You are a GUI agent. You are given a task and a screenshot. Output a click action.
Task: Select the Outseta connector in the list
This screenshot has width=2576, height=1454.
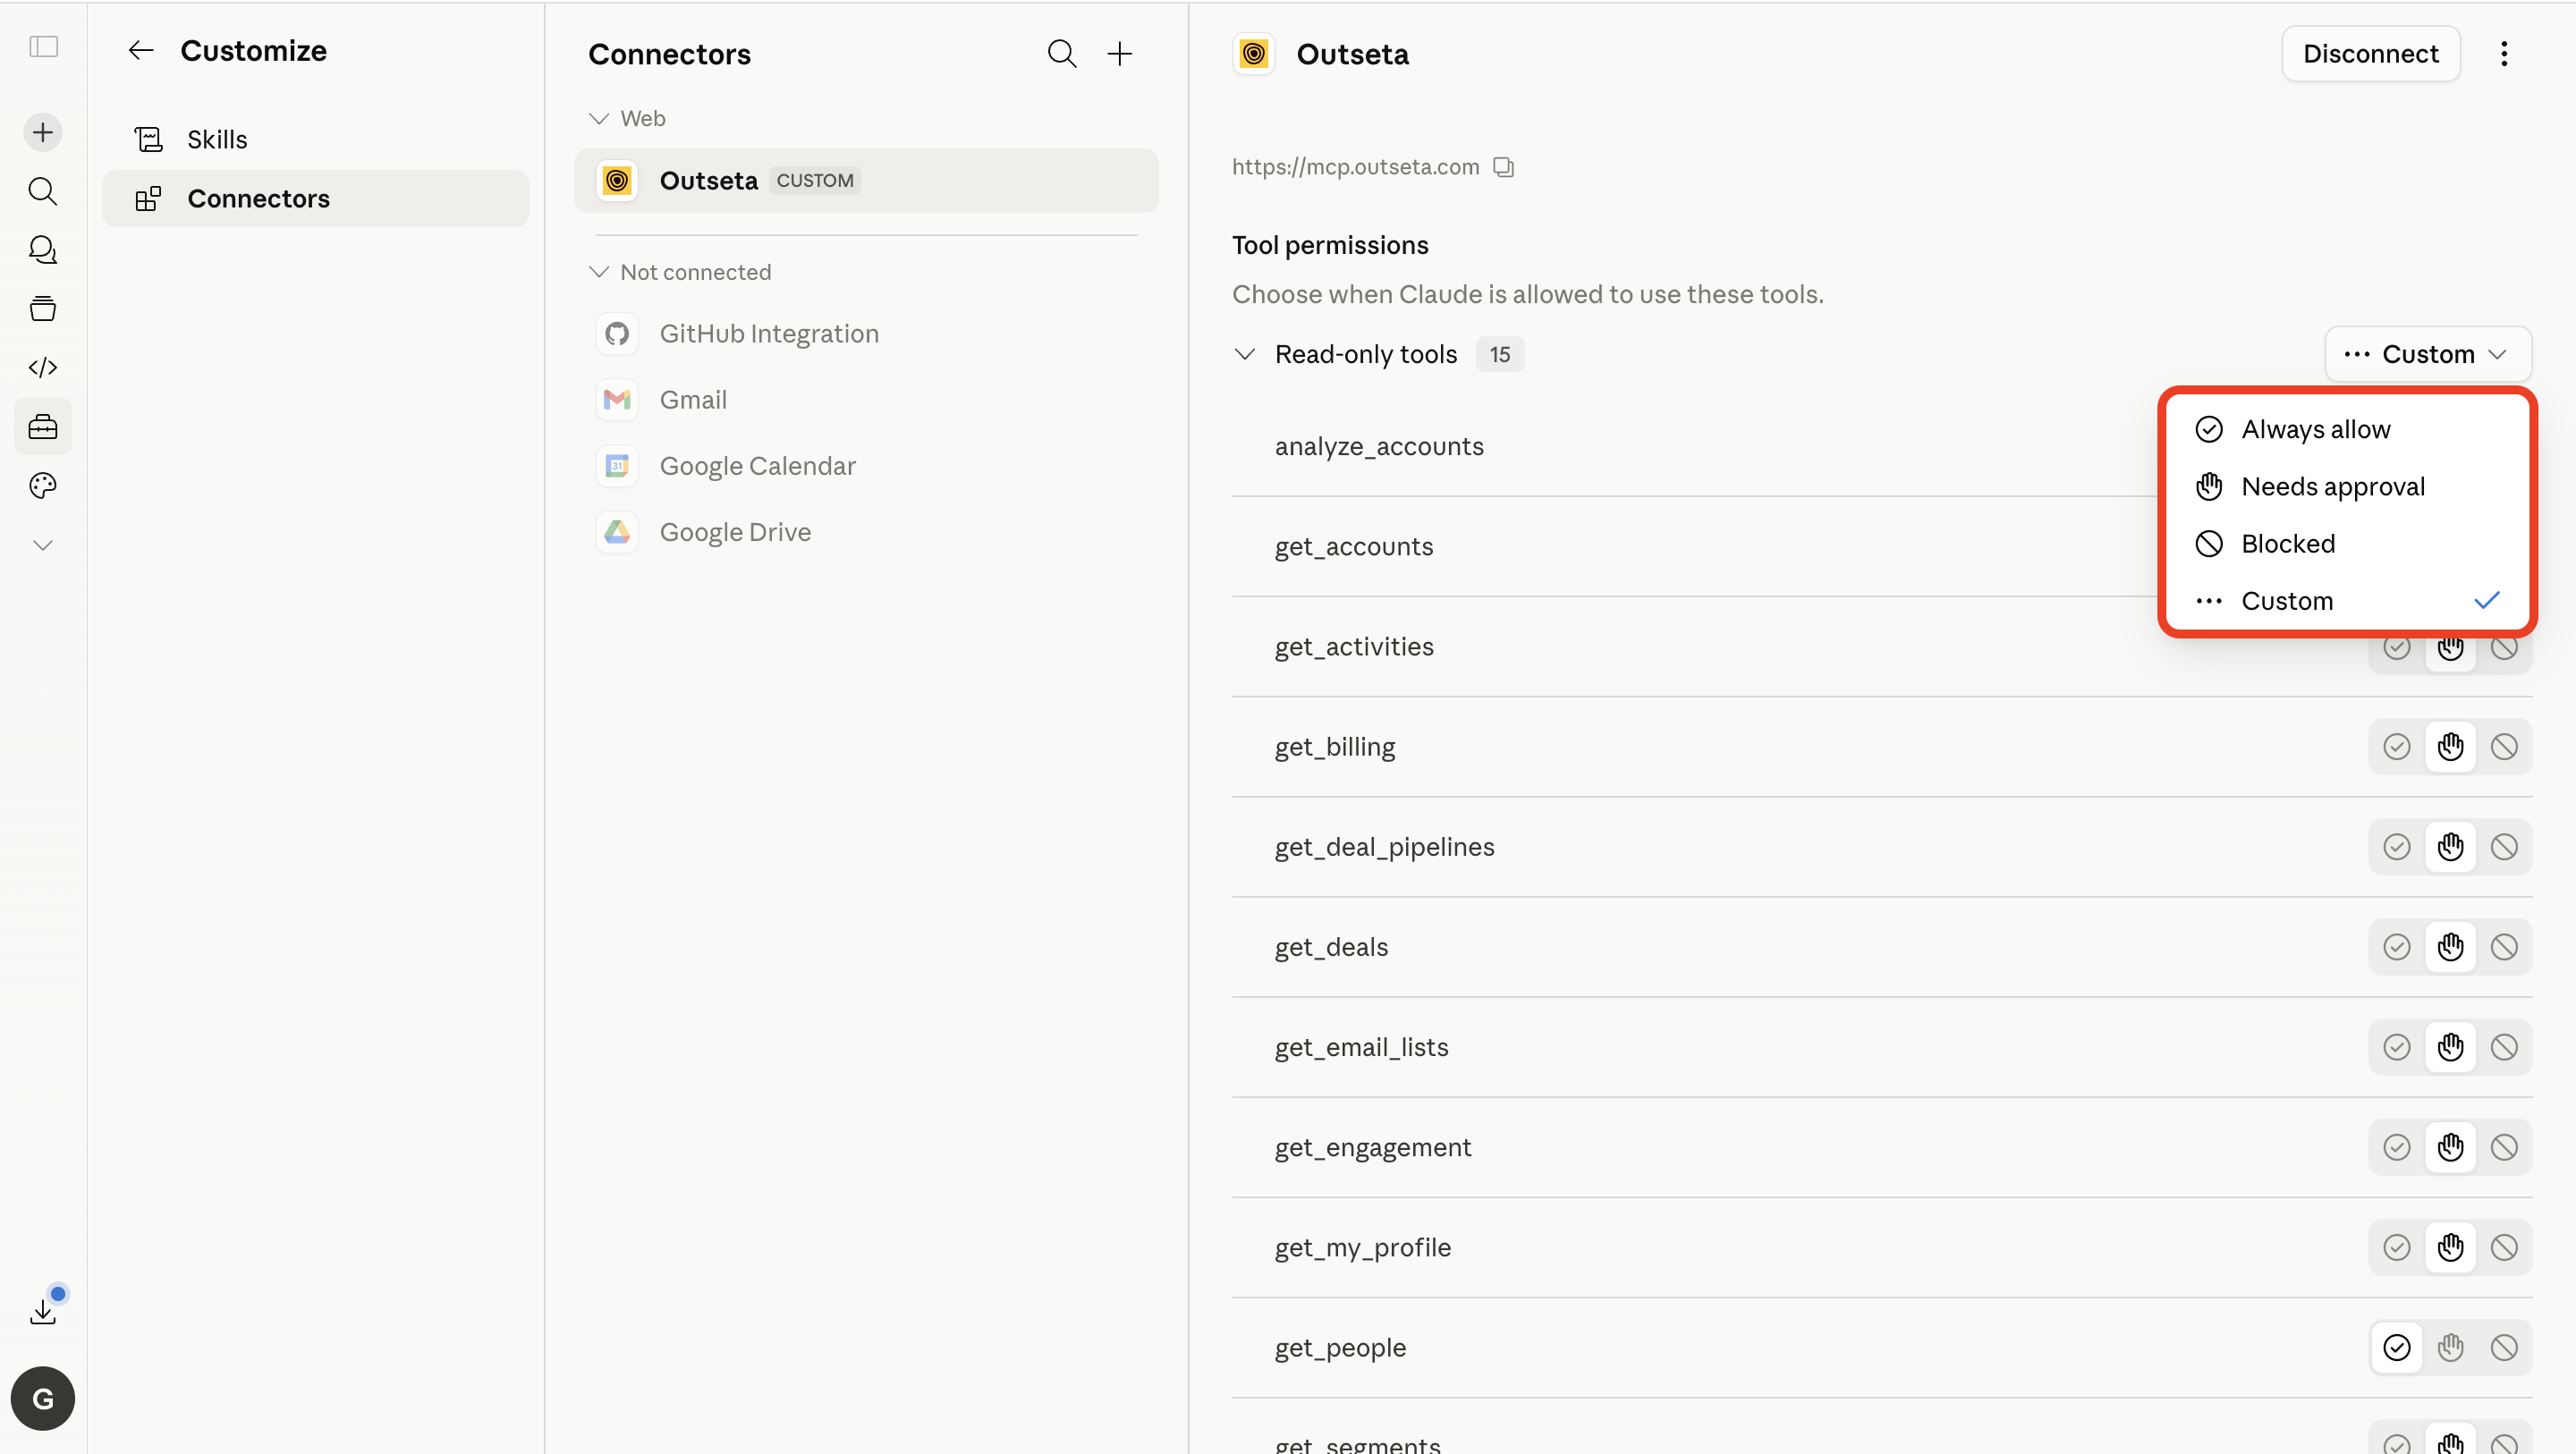(x=866, y=181)
